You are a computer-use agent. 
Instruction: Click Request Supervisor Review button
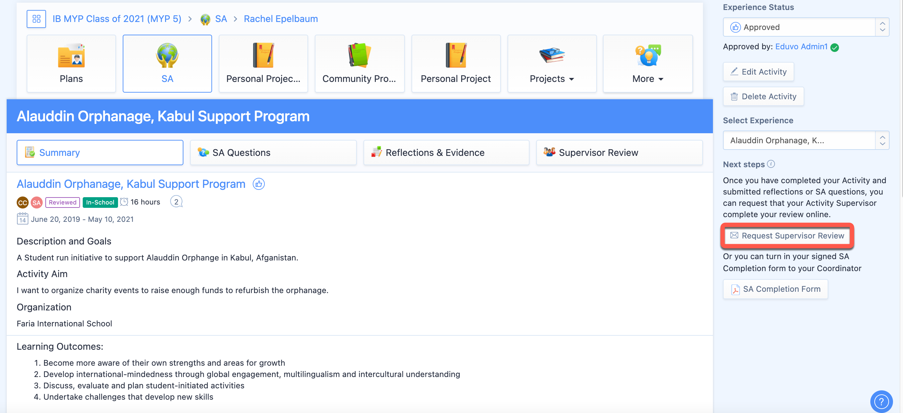tap(787, 235)
